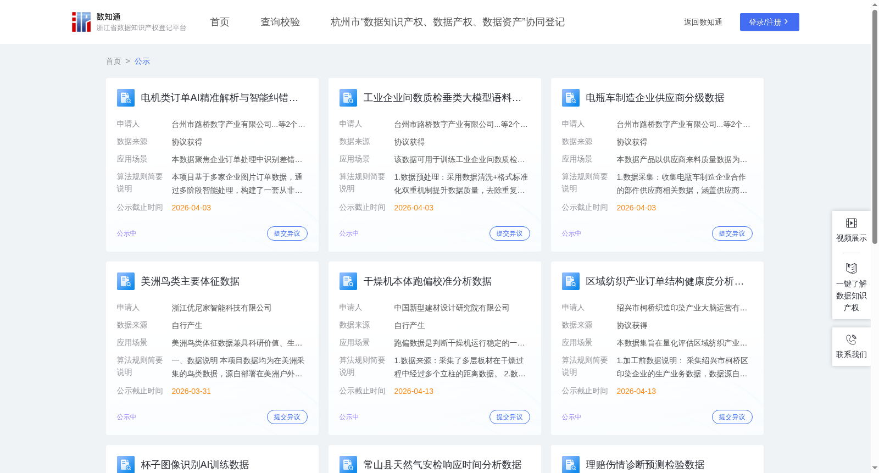
Task: Submit objection for 区域纺织产业订单结构 card
Action: tap(732, 417)
